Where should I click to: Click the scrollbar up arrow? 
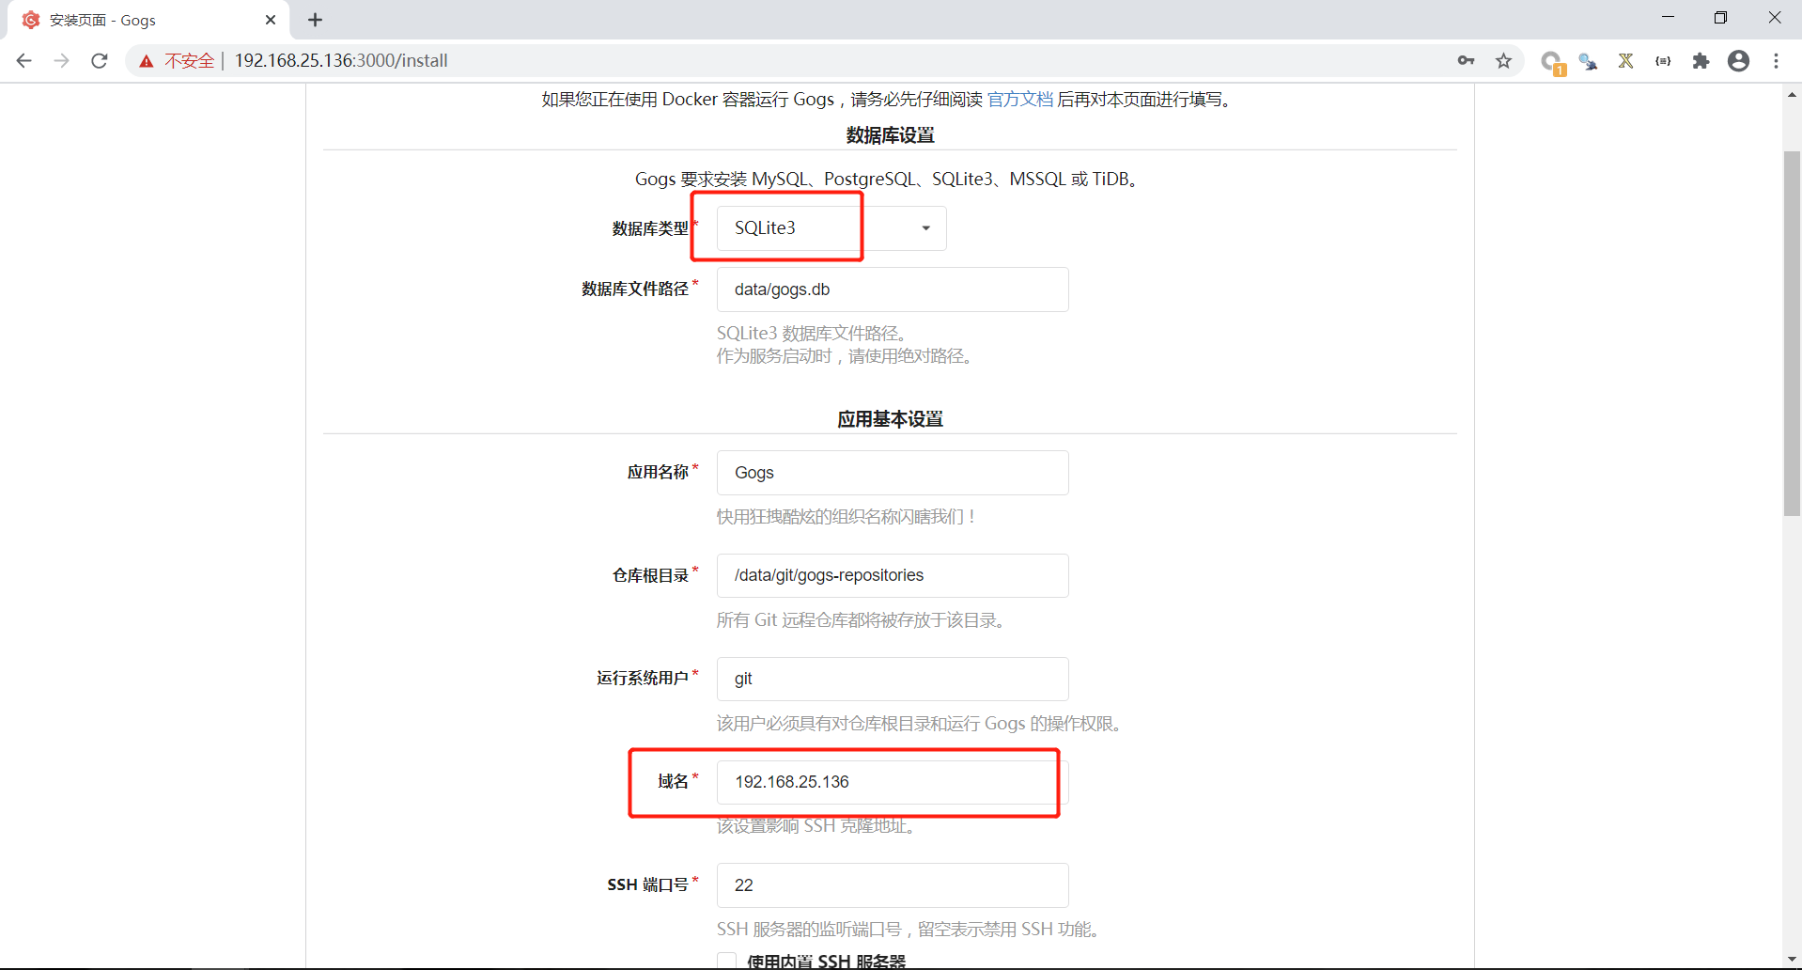pos(1793,94)
